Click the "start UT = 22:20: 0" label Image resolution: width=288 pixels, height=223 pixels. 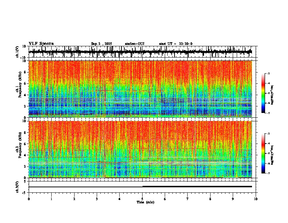[x=176, y=44]
